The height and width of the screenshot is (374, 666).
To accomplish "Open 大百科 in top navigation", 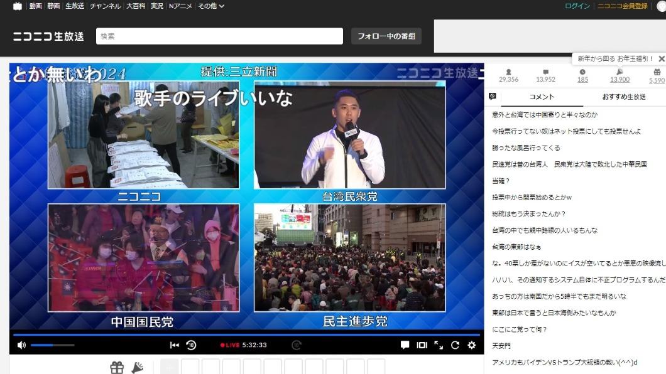I will [x=136, y=6].
